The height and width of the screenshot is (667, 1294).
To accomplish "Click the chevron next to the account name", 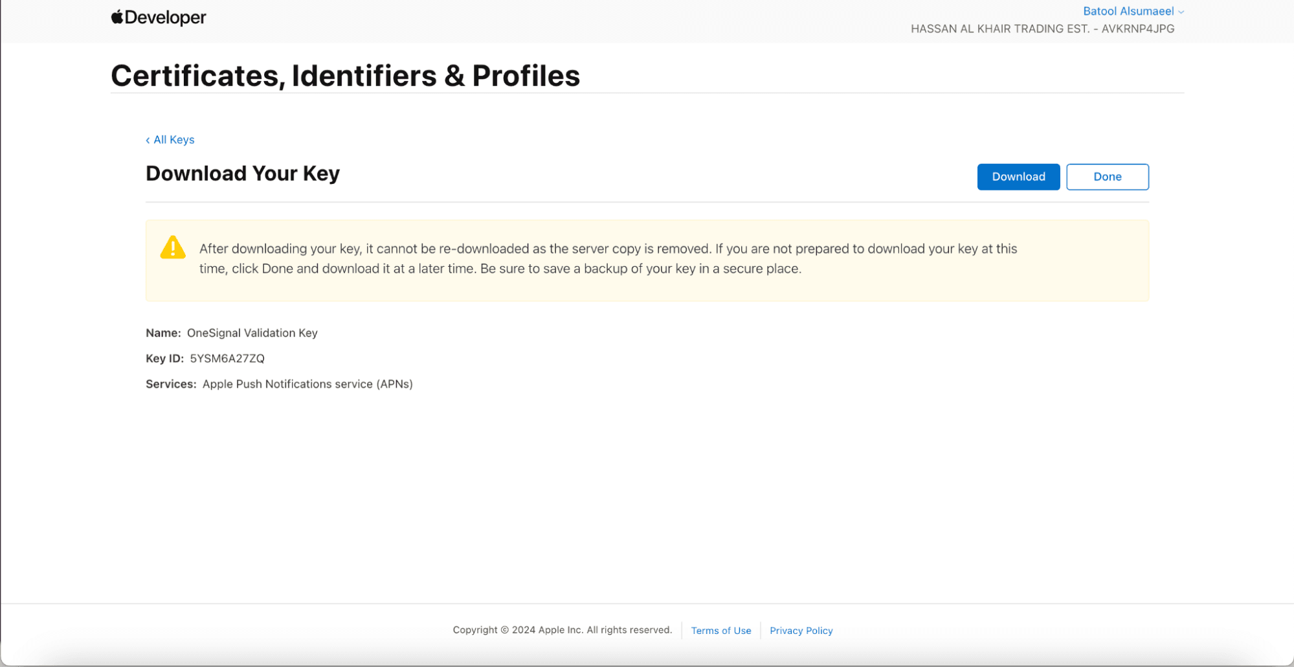I will 1181,12.
